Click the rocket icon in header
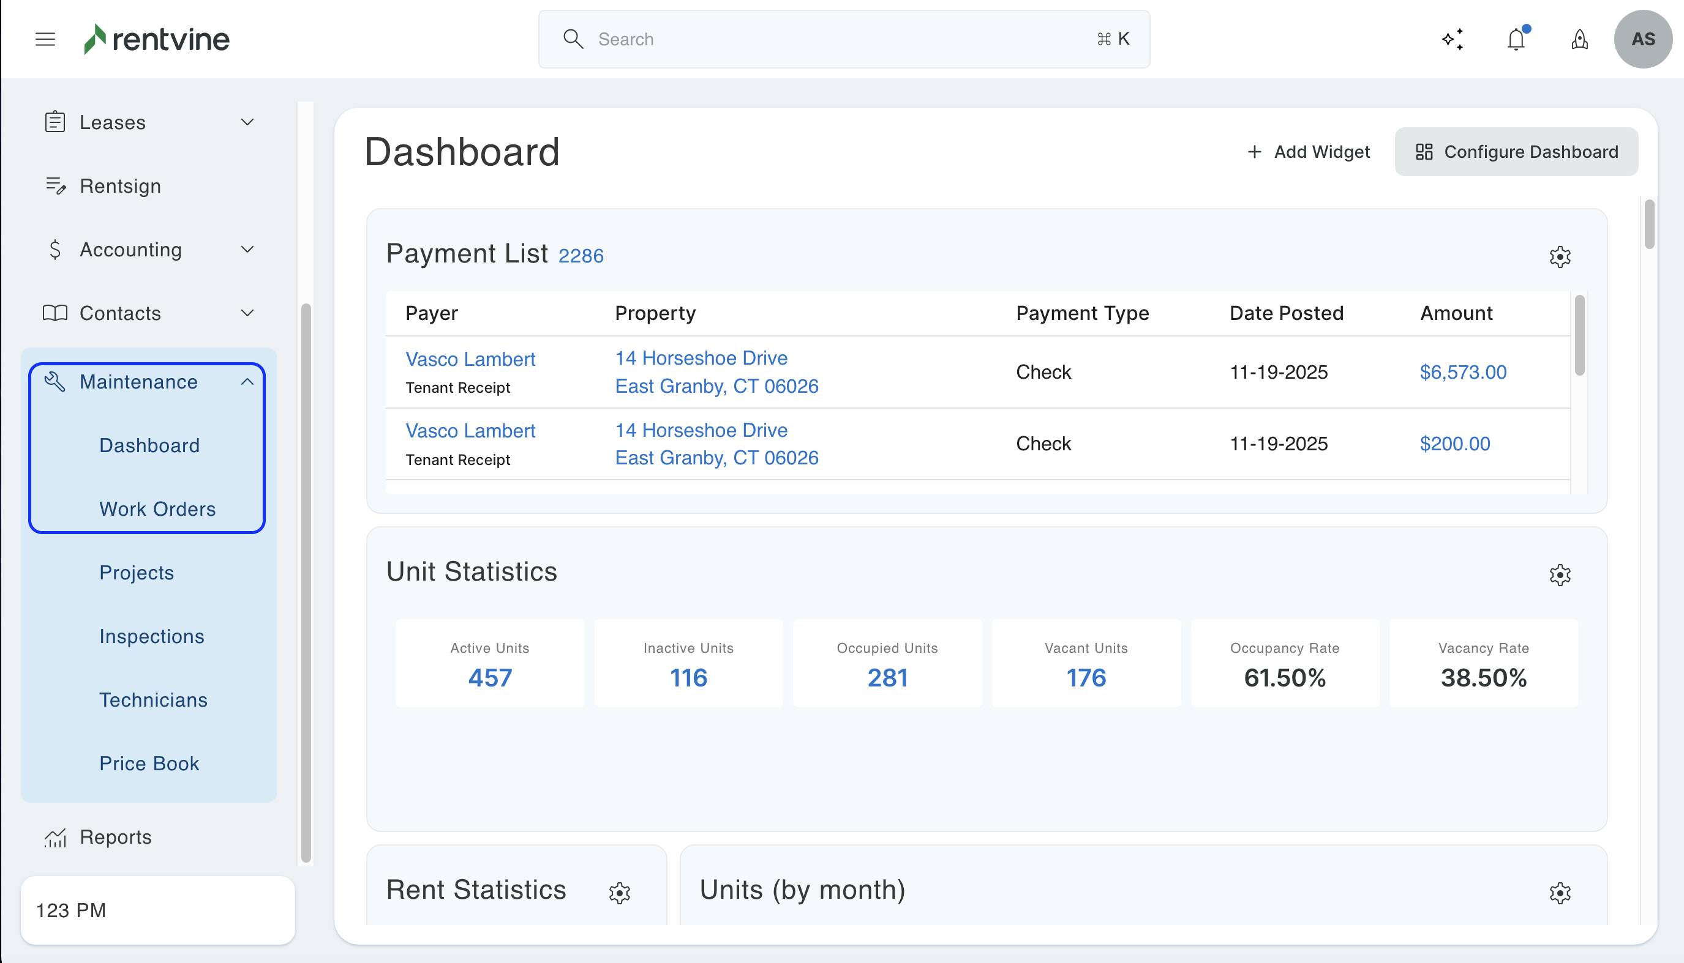The height and width of the screenshot is (963, 1684). tap(1579, 39)
